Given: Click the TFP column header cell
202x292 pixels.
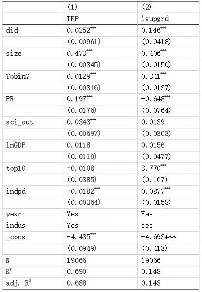Looking at the screenshot, I should pyautogui.click(x=100, y=19).
